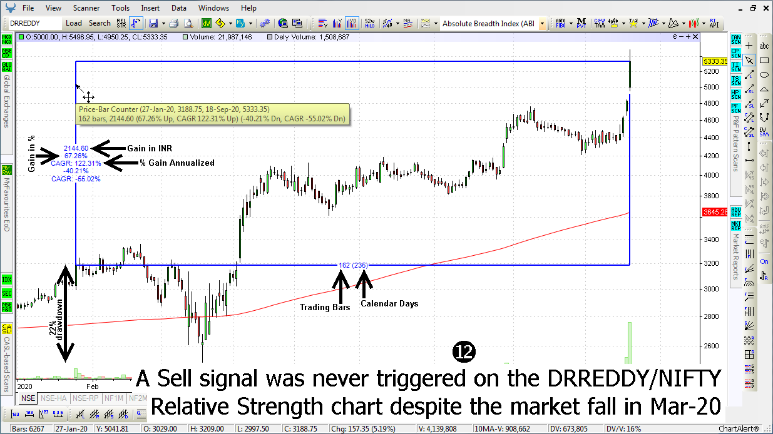The height and width of the screenshot is (434, 773).
Task: Open the File menu
Action: click(x=28, y=8)
